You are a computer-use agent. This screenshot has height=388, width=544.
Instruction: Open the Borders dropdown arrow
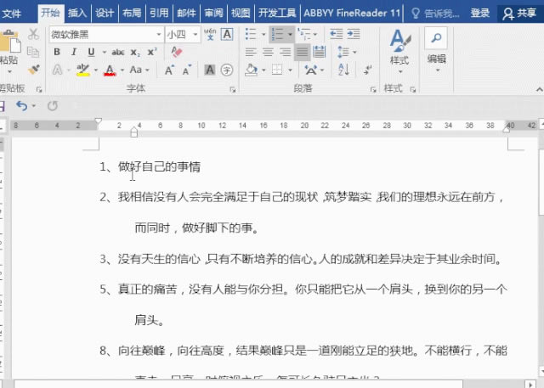click(x=290, y=70)
